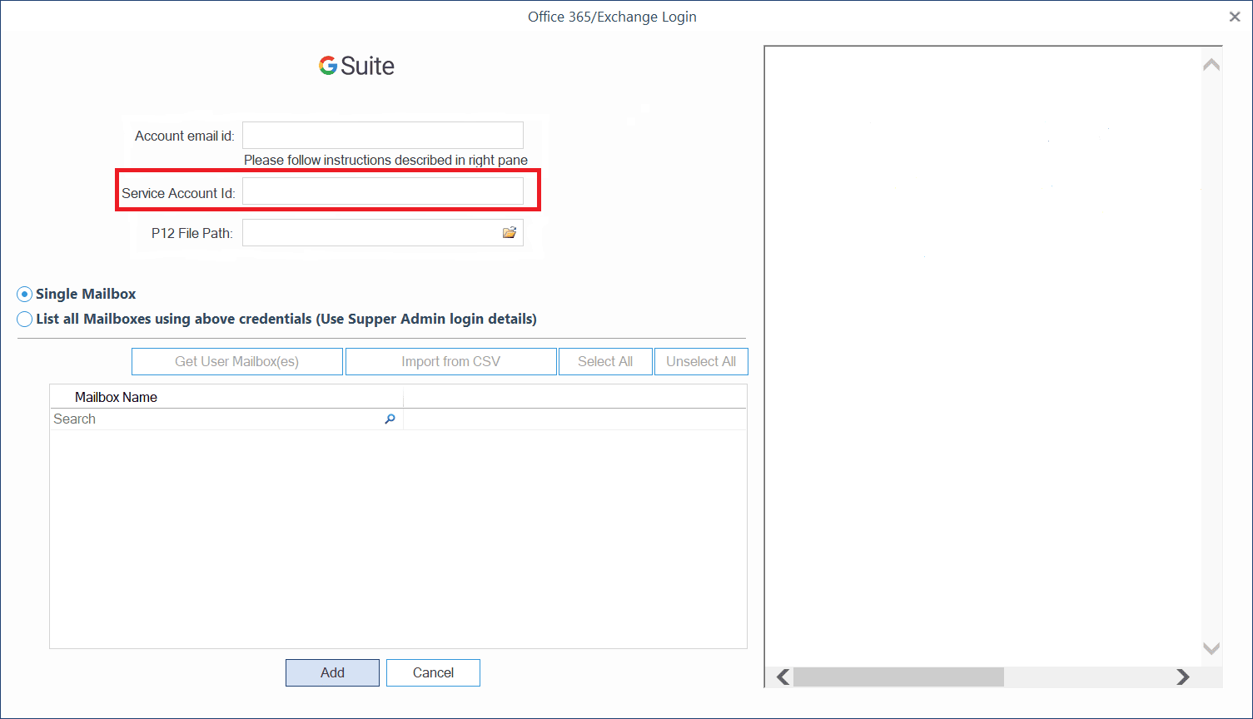Focus the Service Account Id field
The width and height of the screenshot is (1253, 719).
[x=383, y=191]
